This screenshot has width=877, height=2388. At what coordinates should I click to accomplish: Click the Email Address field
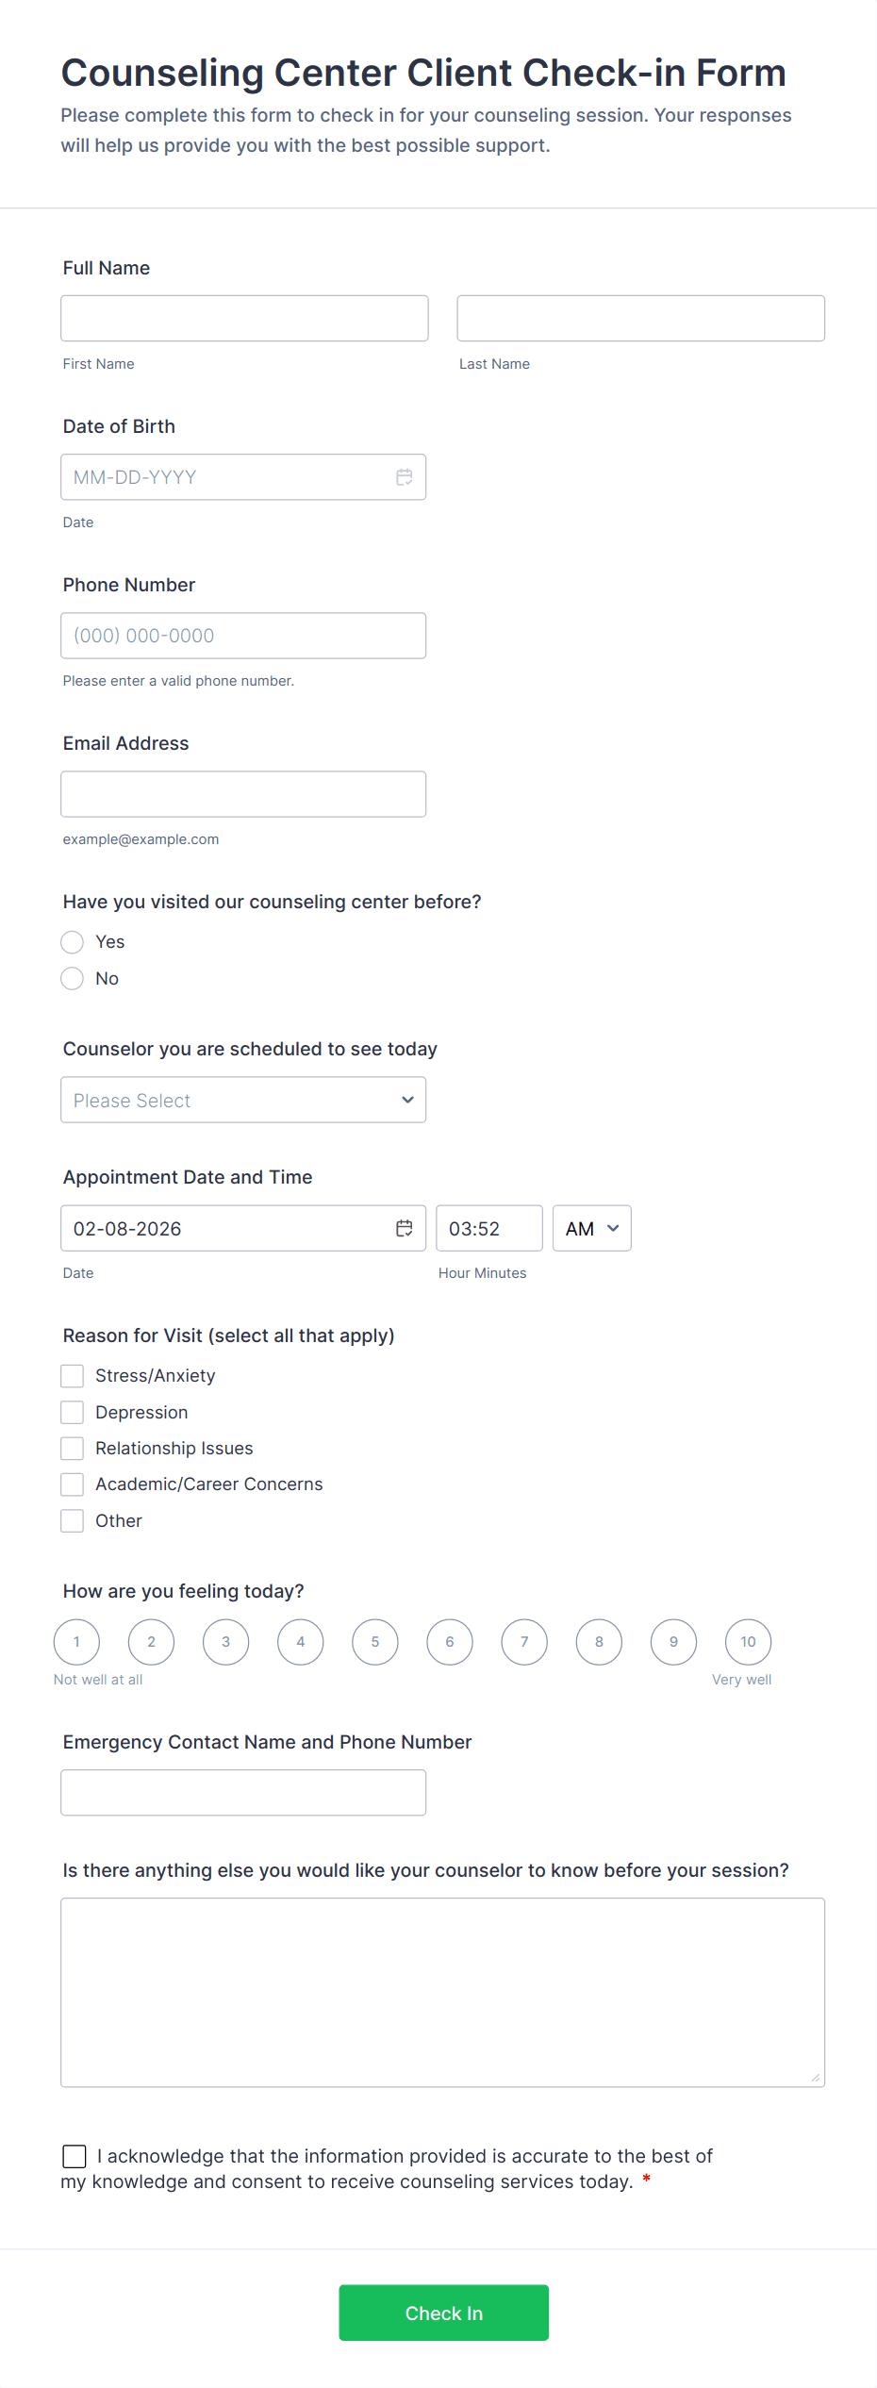(243, 794)
